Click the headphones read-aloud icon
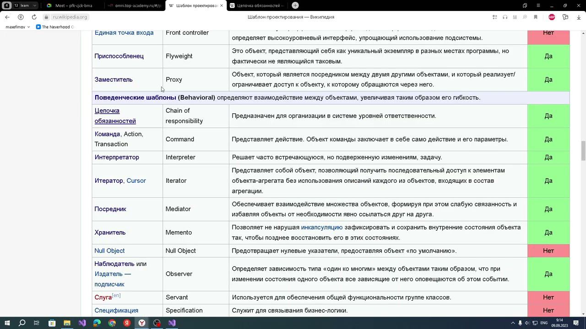This screenshot has height=329, width=586. [x=505, y=17]
